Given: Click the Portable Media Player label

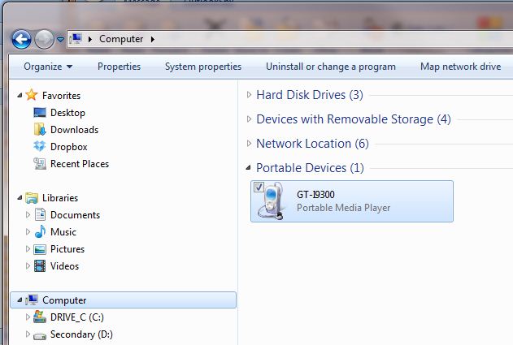Looking at the screenshot, I should click(344, 208).
